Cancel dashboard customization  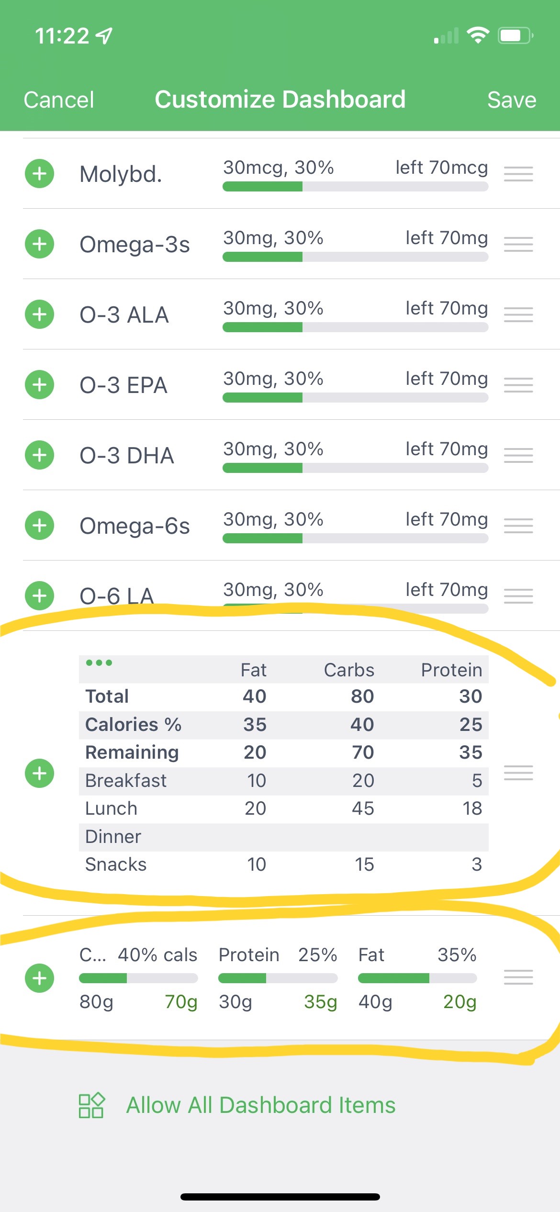point(59,100)
